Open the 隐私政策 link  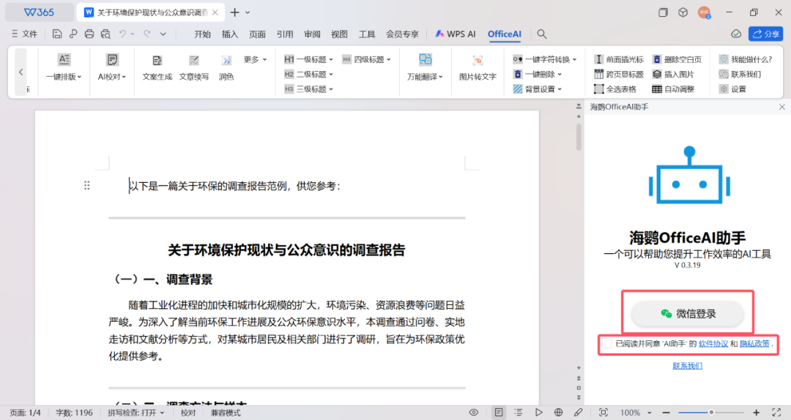(x=754, y=343)
